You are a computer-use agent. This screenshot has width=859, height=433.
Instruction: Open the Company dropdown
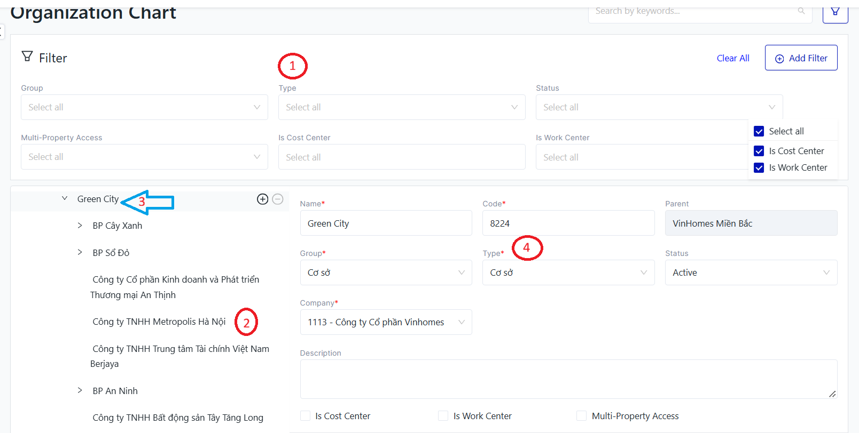(x=386, y=322)
